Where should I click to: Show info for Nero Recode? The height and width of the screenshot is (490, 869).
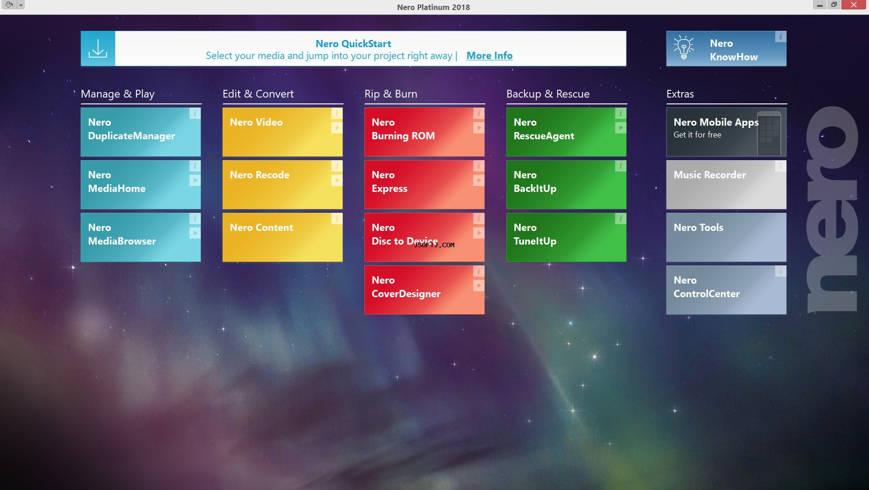(x=337, y=166)
